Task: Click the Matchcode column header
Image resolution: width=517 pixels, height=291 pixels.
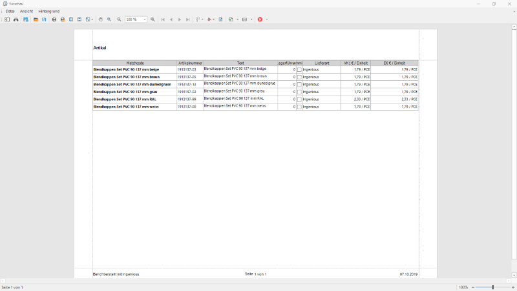Action: 135,63
